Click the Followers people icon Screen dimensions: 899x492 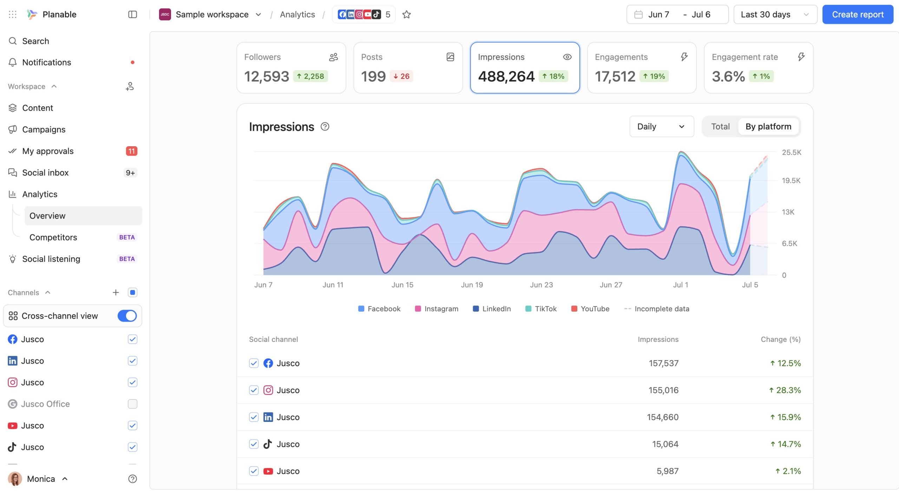pos(333,57)
